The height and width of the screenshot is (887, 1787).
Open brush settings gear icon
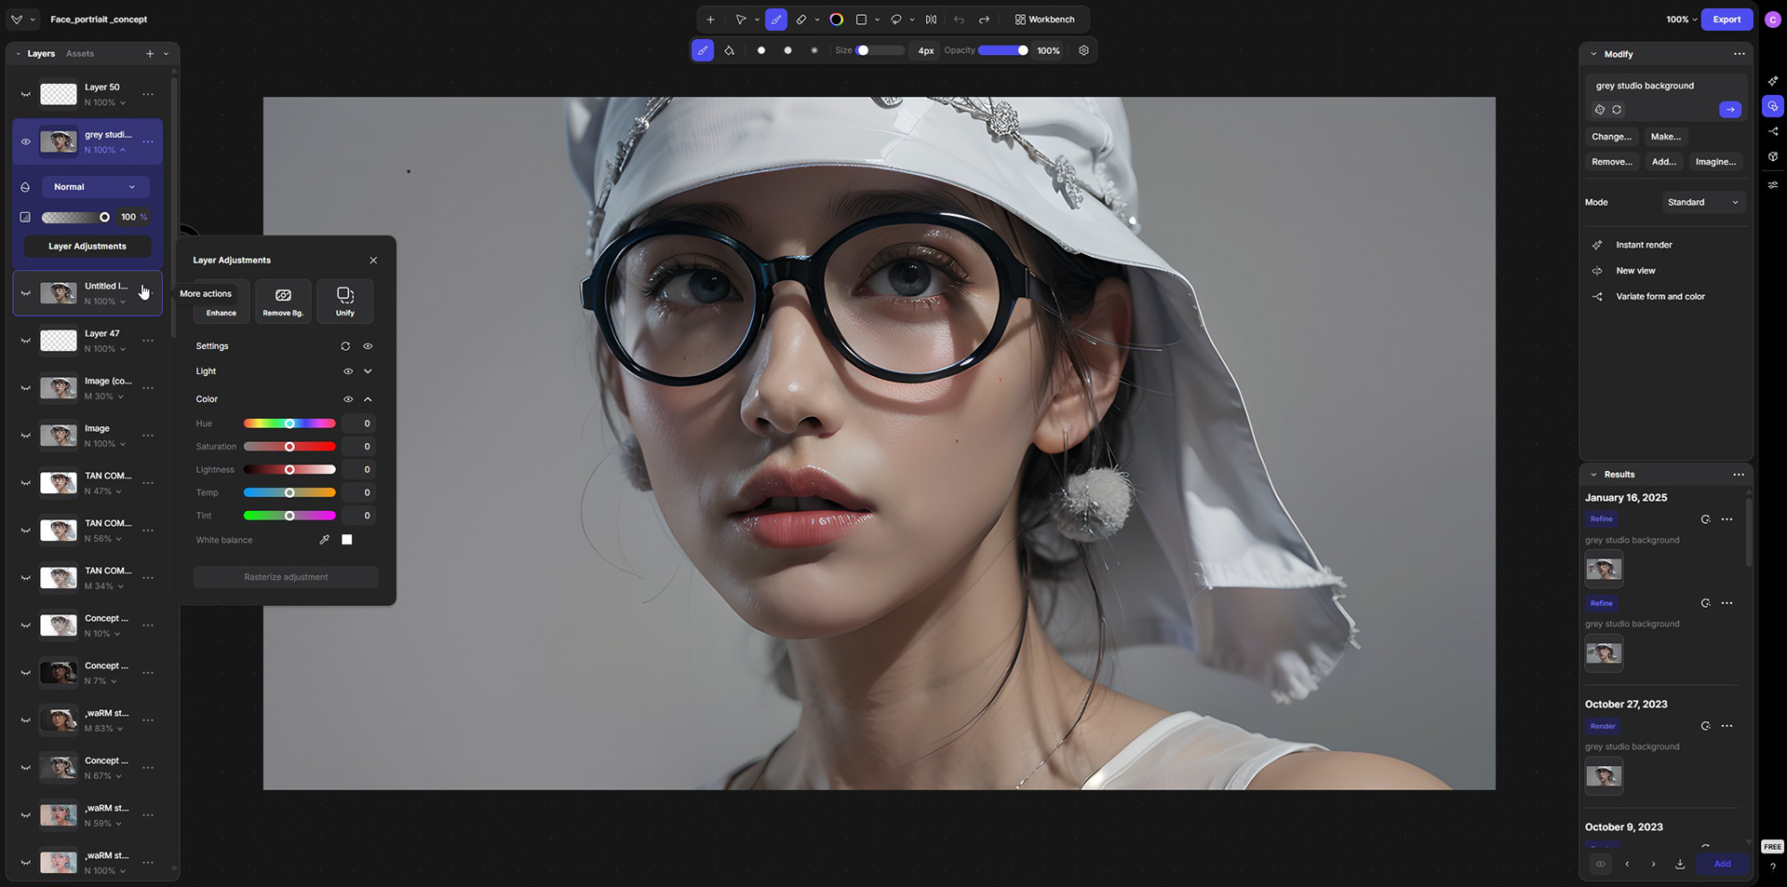tap(1083, 50)
